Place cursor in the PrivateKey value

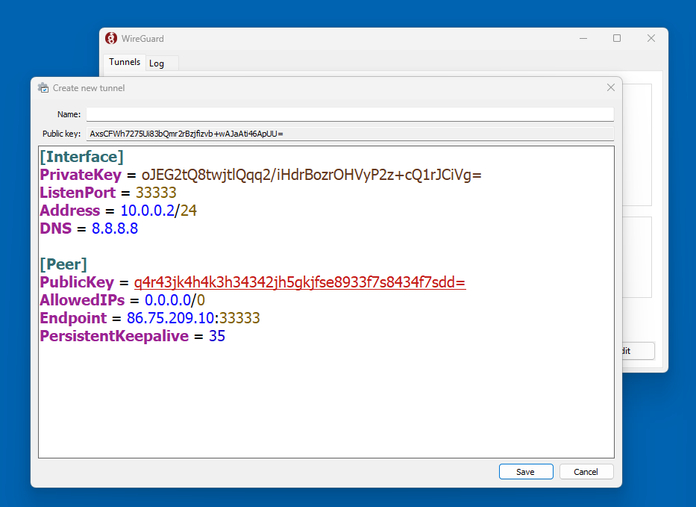[x=312, y=175]
